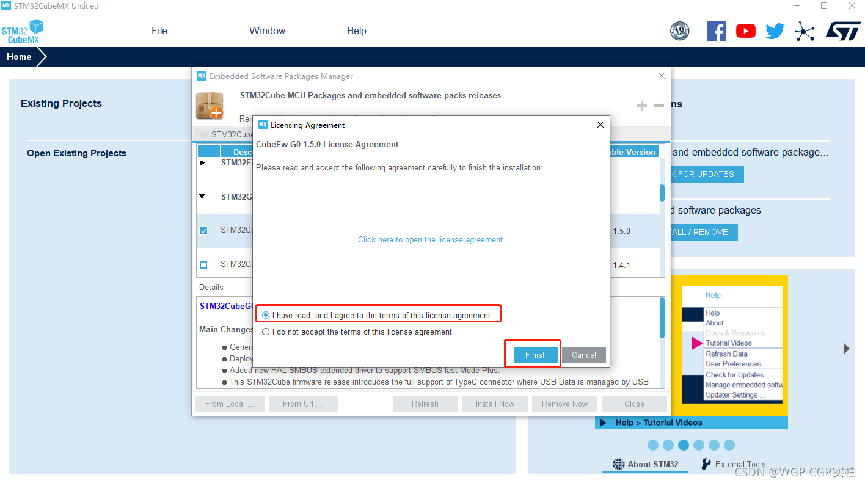Uncheck the checked package version 1.5.0 checkbox
The height and width of the screenshot is (483, 865).
(203, 231)
